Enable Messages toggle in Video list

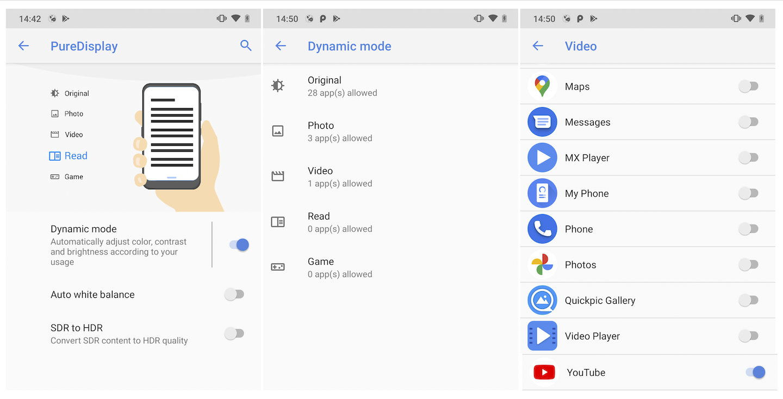click(x=748, y=122)
